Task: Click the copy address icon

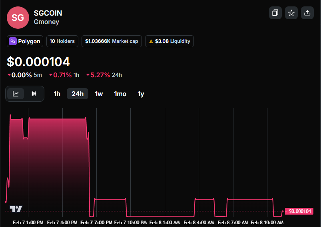Action: (x=275, y=13)
